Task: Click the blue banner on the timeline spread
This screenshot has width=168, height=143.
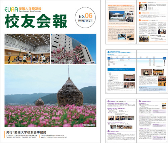Action: click(x=121, y=69)
